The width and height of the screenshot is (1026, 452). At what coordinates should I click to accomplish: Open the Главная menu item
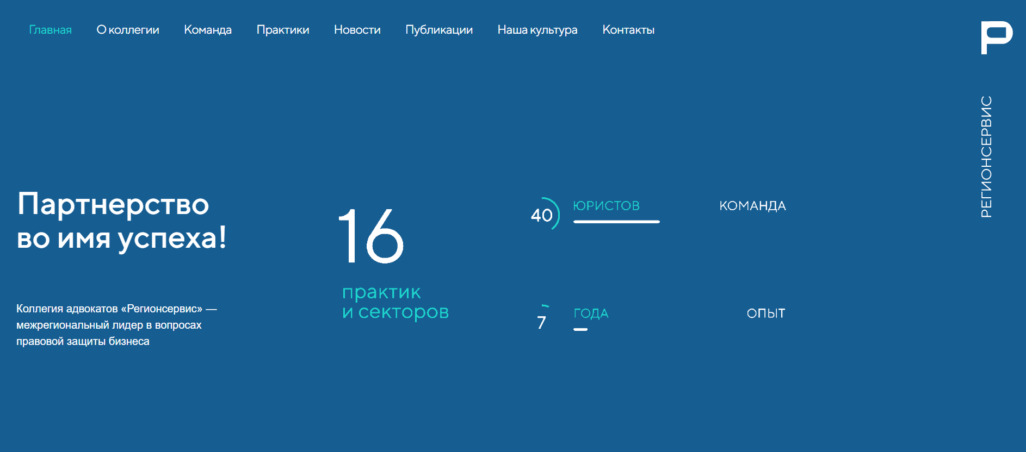(x=50, y=30)
